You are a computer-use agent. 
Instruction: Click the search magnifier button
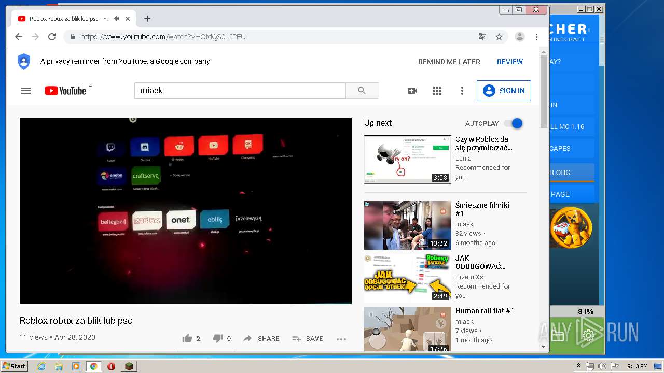[362, 91]
